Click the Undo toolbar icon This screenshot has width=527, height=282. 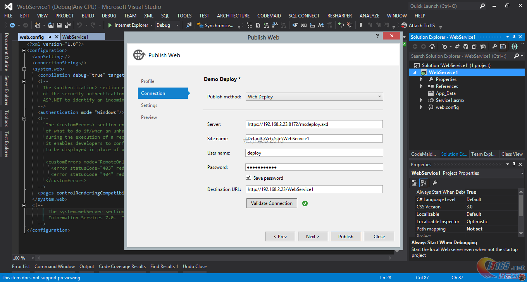pos(79,25)
